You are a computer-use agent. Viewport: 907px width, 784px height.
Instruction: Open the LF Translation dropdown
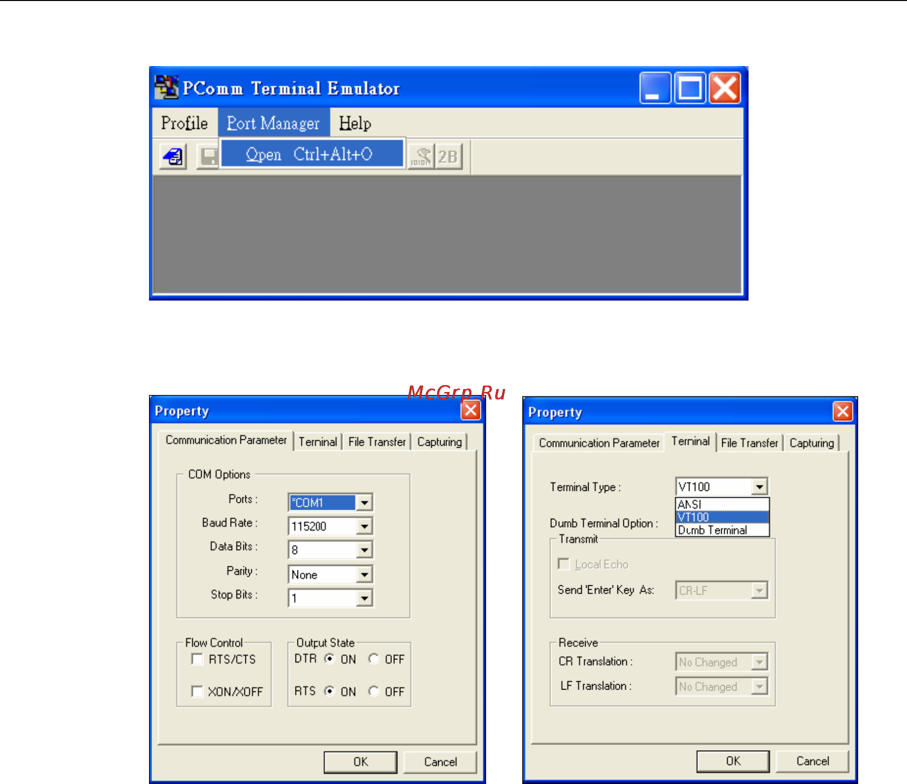(759, 687)
